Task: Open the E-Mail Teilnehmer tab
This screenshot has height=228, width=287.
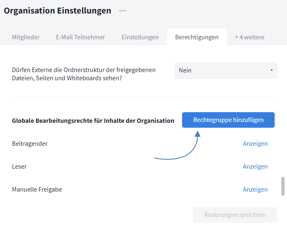Action: (80, 37)
